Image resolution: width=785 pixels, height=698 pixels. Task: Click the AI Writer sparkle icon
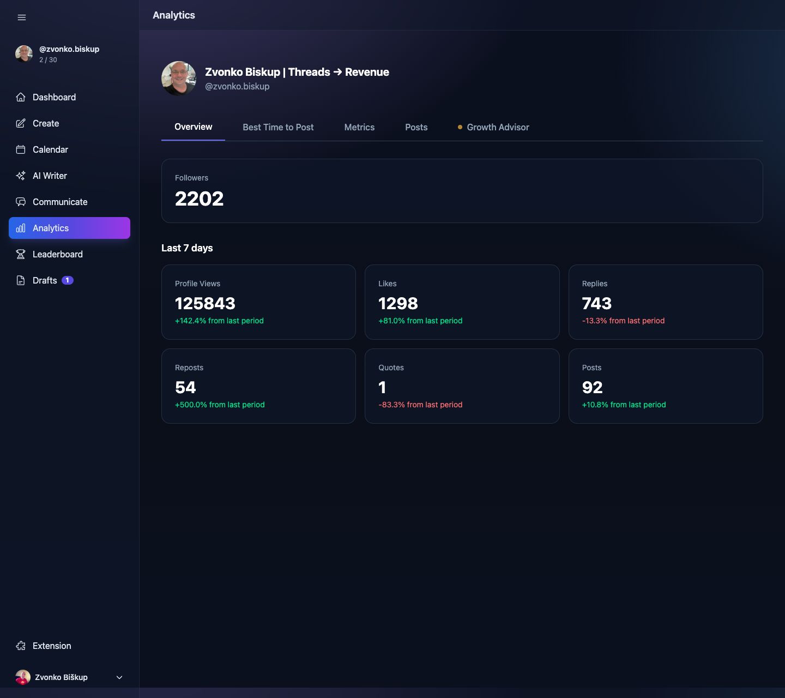tap(21, 176)
